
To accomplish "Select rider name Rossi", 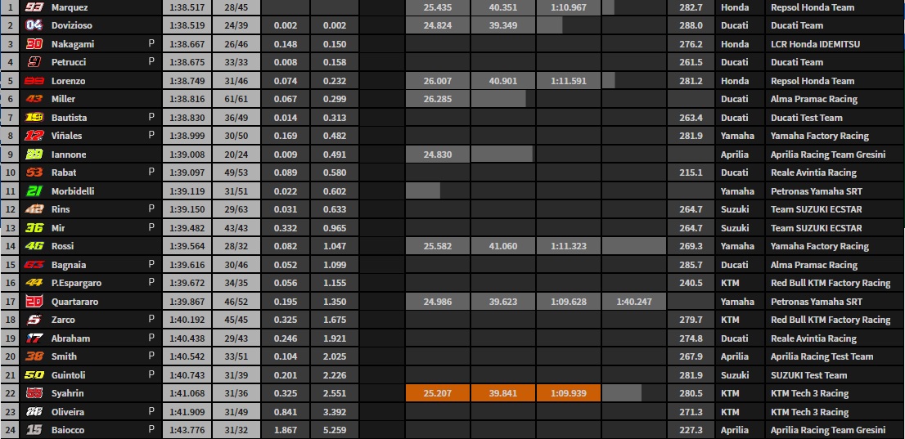I will 62,246.
